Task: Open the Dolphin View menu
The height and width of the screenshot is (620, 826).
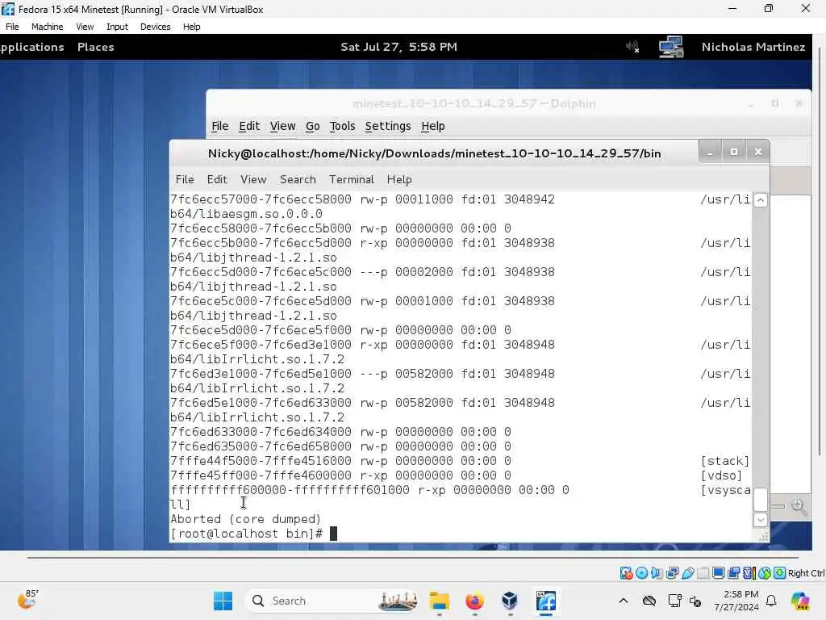Action: (x=282, y=126)
